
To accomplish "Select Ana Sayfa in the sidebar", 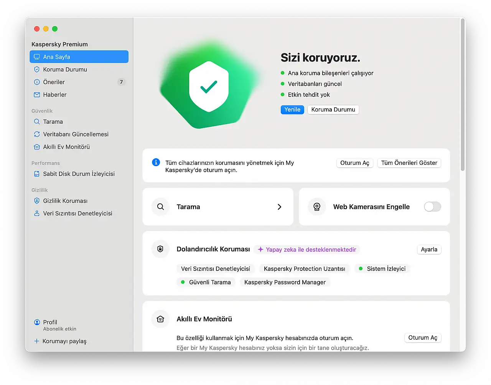I will tap(79, 57).
